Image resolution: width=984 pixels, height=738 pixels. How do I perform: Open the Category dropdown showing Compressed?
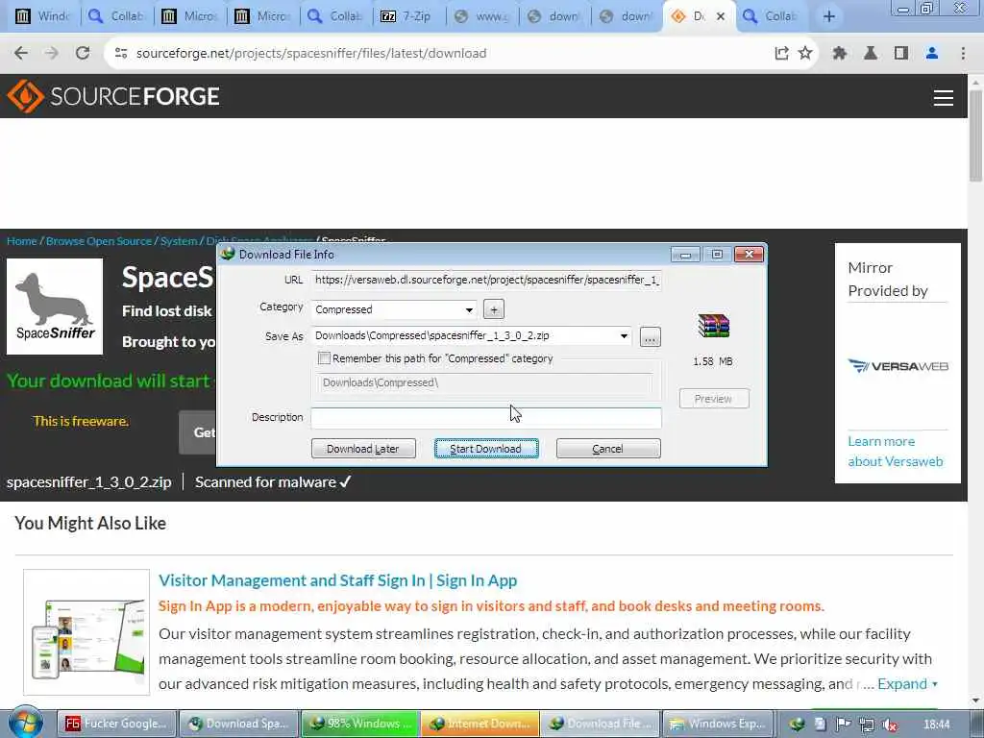[x=394, y=309]
